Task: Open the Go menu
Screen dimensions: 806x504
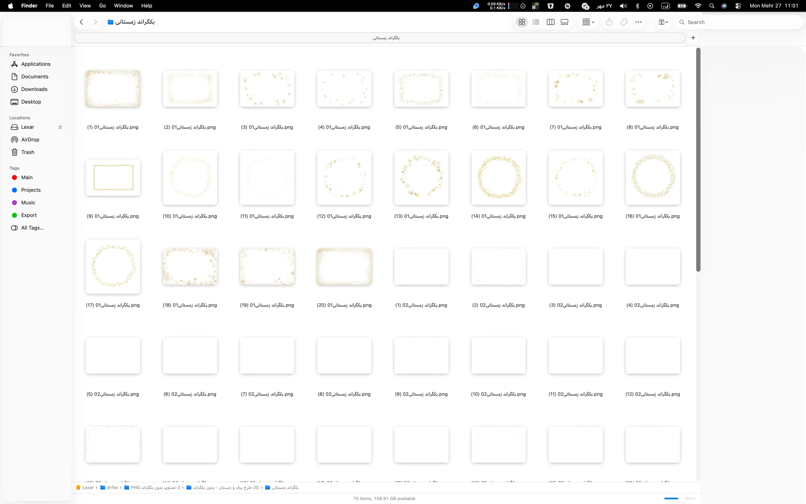Action: coord(103,6)
